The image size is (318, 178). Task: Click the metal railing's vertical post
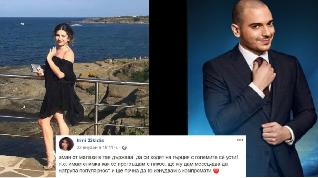click(x=96, y=108)
